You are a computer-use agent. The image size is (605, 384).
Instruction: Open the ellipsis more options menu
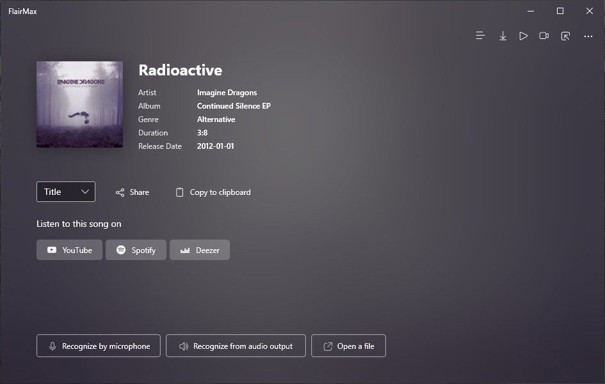tap(588, 36)
